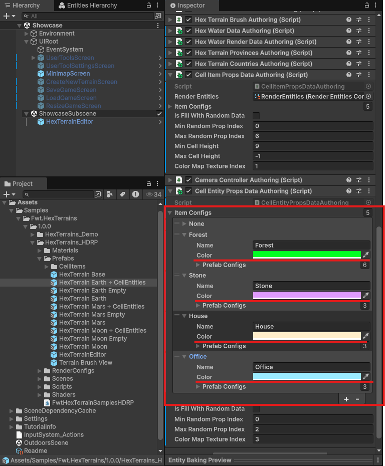Image resolution: width=385 pixels, height=466 pixels.
Task: Open the light blue Office color swatch
Action: [x=307, y=376]
